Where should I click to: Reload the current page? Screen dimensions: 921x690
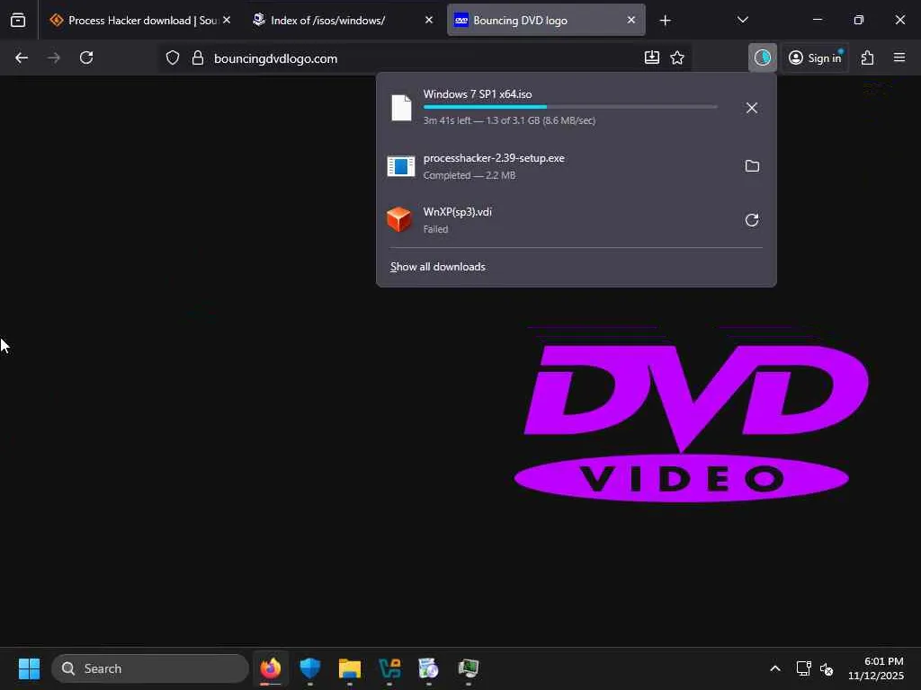pyautogui.click(x=86, y=57)
